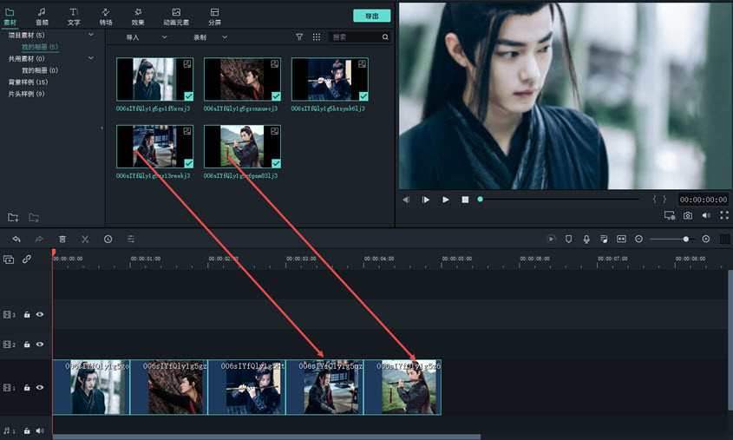The height and width of the screenshot is (440, 733).
Task: Toggle the timeline link chain icon
Action: point(27,259)
